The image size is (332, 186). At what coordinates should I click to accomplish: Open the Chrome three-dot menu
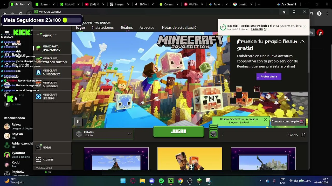327,13
